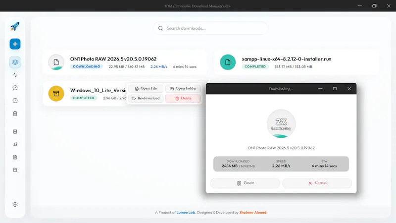Click into the Search downloads field
Viewport: 396px width, 223px height.
tap(211, 28)
